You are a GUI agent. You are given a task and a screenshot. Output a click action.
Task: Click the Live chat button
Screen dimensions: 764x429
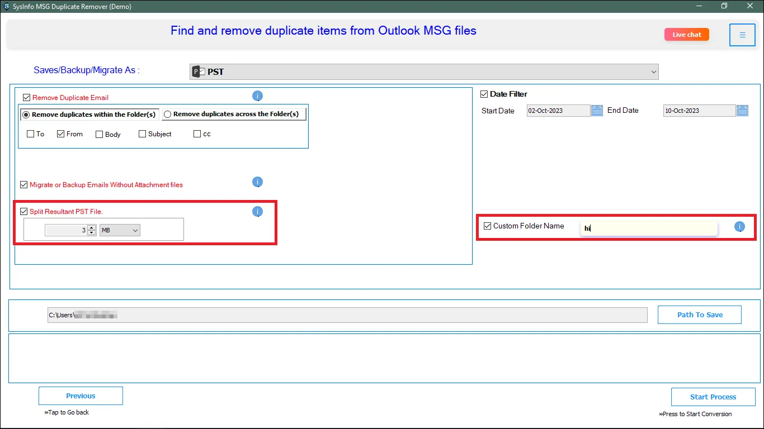(x=686, y=35)
